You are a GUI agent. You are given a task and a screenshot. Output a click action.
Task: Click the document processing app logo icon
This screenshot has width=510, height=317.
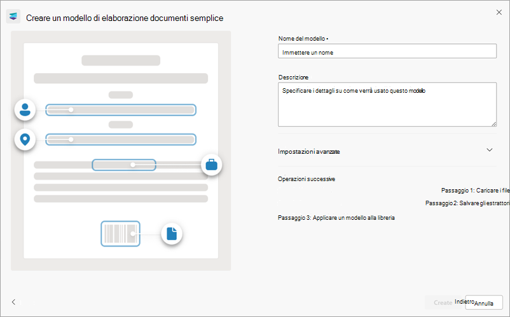(x=13, y=17)
